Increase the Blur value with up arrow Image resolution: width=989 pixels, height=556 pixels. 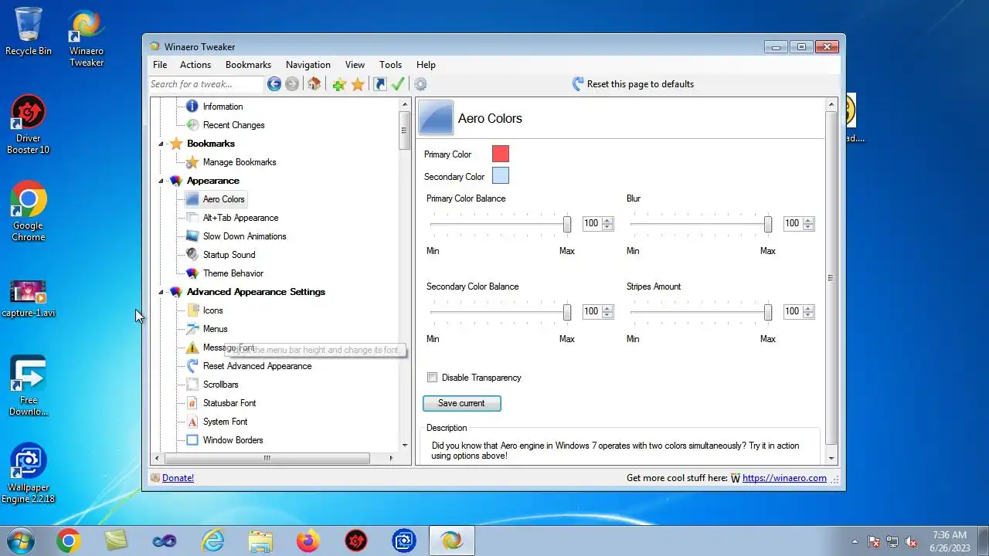click(808, 220)
